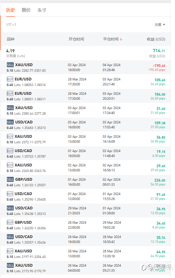Click SELL badge on GBP/USD 226.00 trade
The width and height of the screenshot is (175, 278).
10,180
